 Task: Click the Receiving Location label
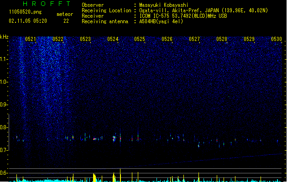point(106,10)
